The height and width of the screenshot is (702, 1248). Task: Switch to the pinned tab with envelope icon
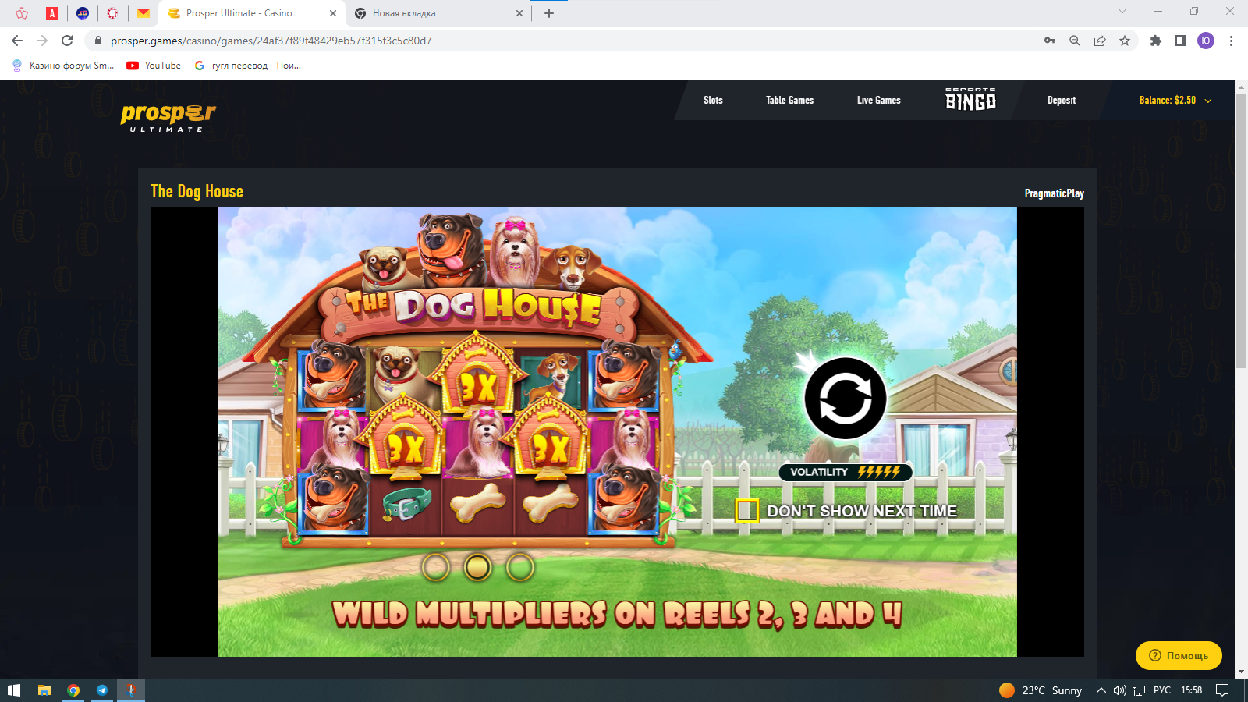pyautogui.click(x=144, y=13)
